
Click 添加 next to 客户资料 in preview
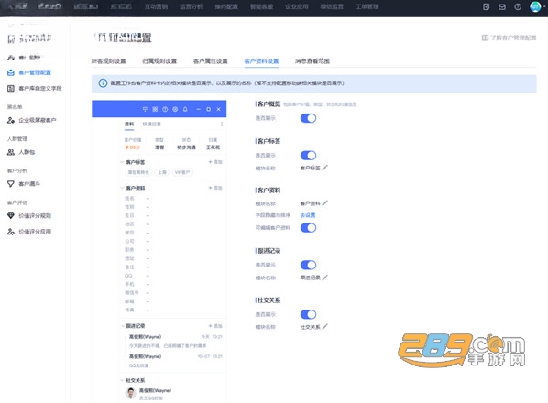coord(215,188)
